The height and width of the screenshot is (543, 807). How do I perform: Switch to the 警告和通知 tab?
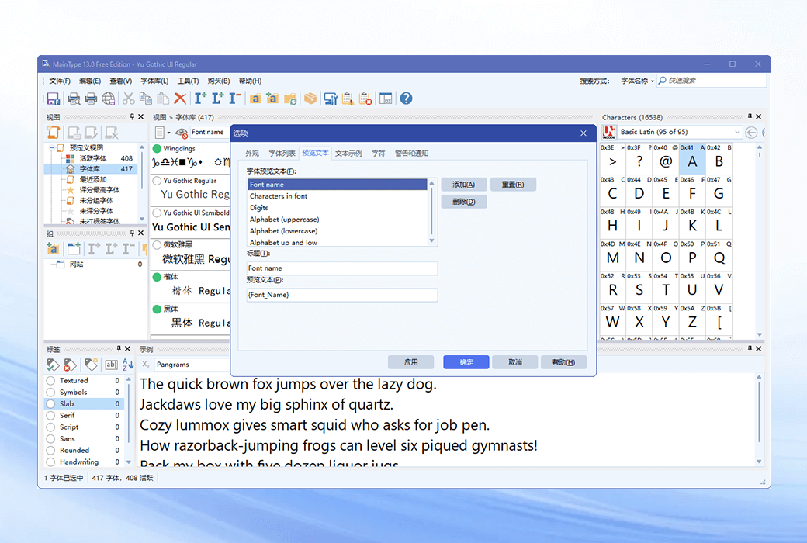pos(411,154)
